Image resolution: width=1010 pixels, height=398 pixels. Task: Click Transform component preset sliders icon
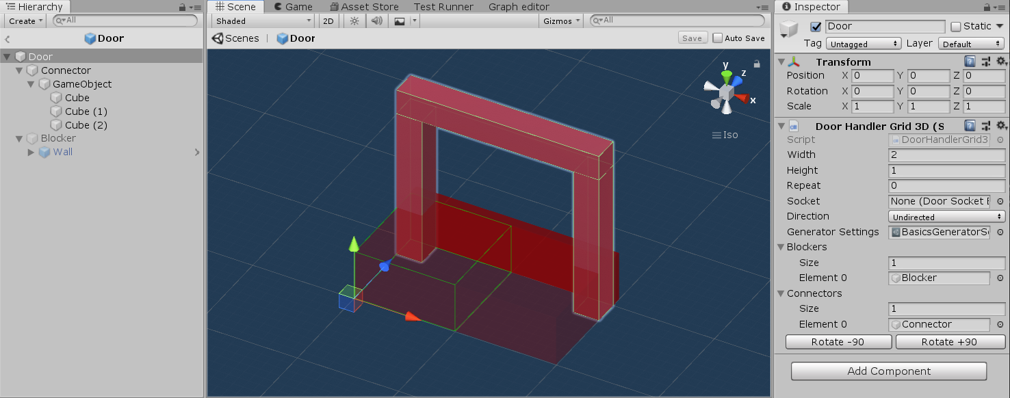[x=985, y=62]
